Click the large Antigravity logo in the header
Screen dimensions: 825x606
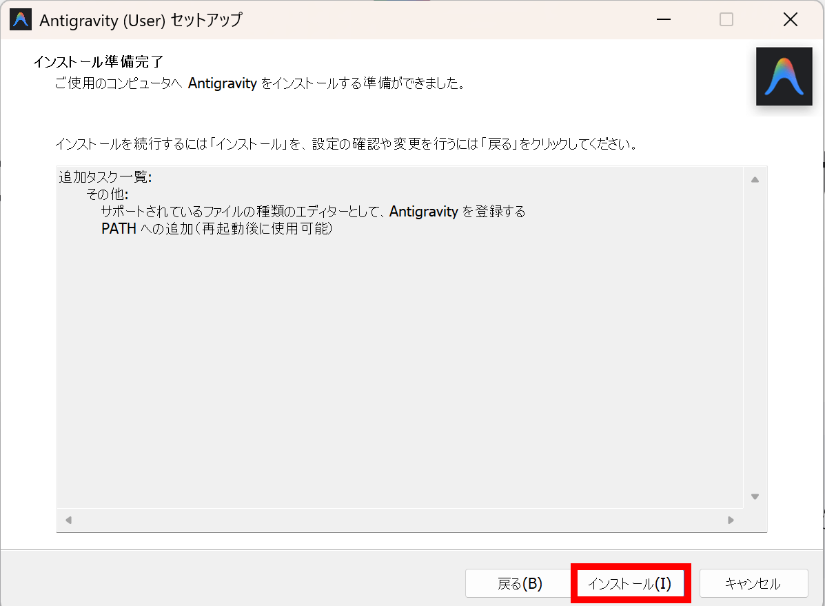coord(784,77)
